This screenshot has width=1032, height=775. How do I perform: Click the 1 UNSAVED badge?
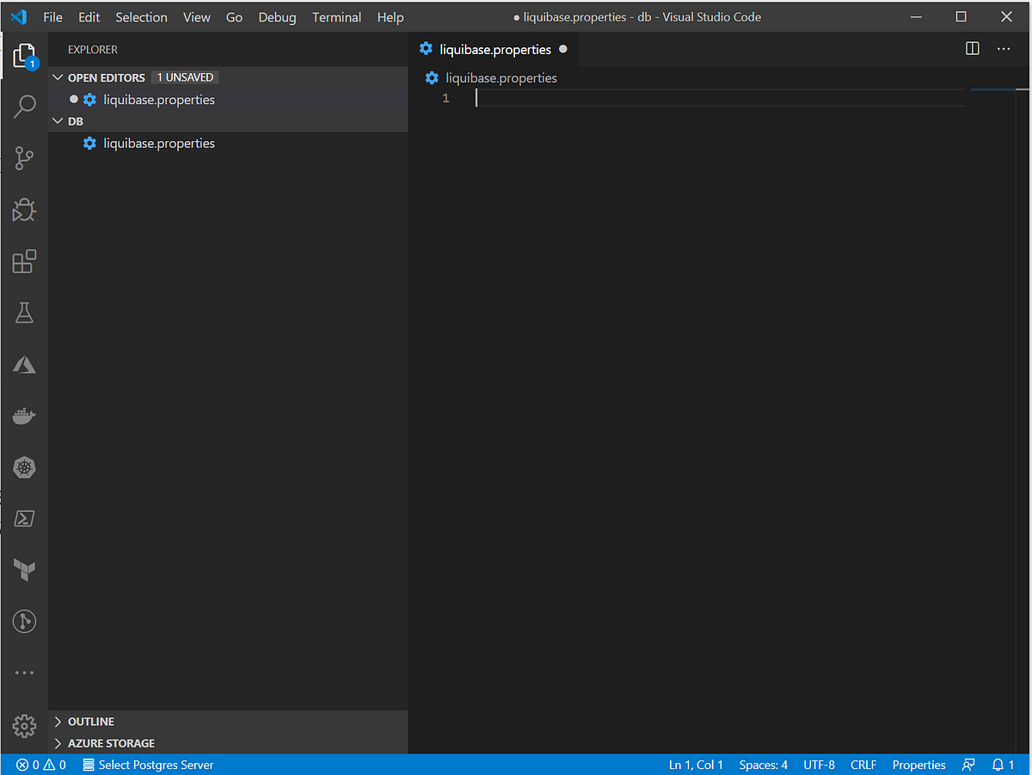[x=185, y=77]
